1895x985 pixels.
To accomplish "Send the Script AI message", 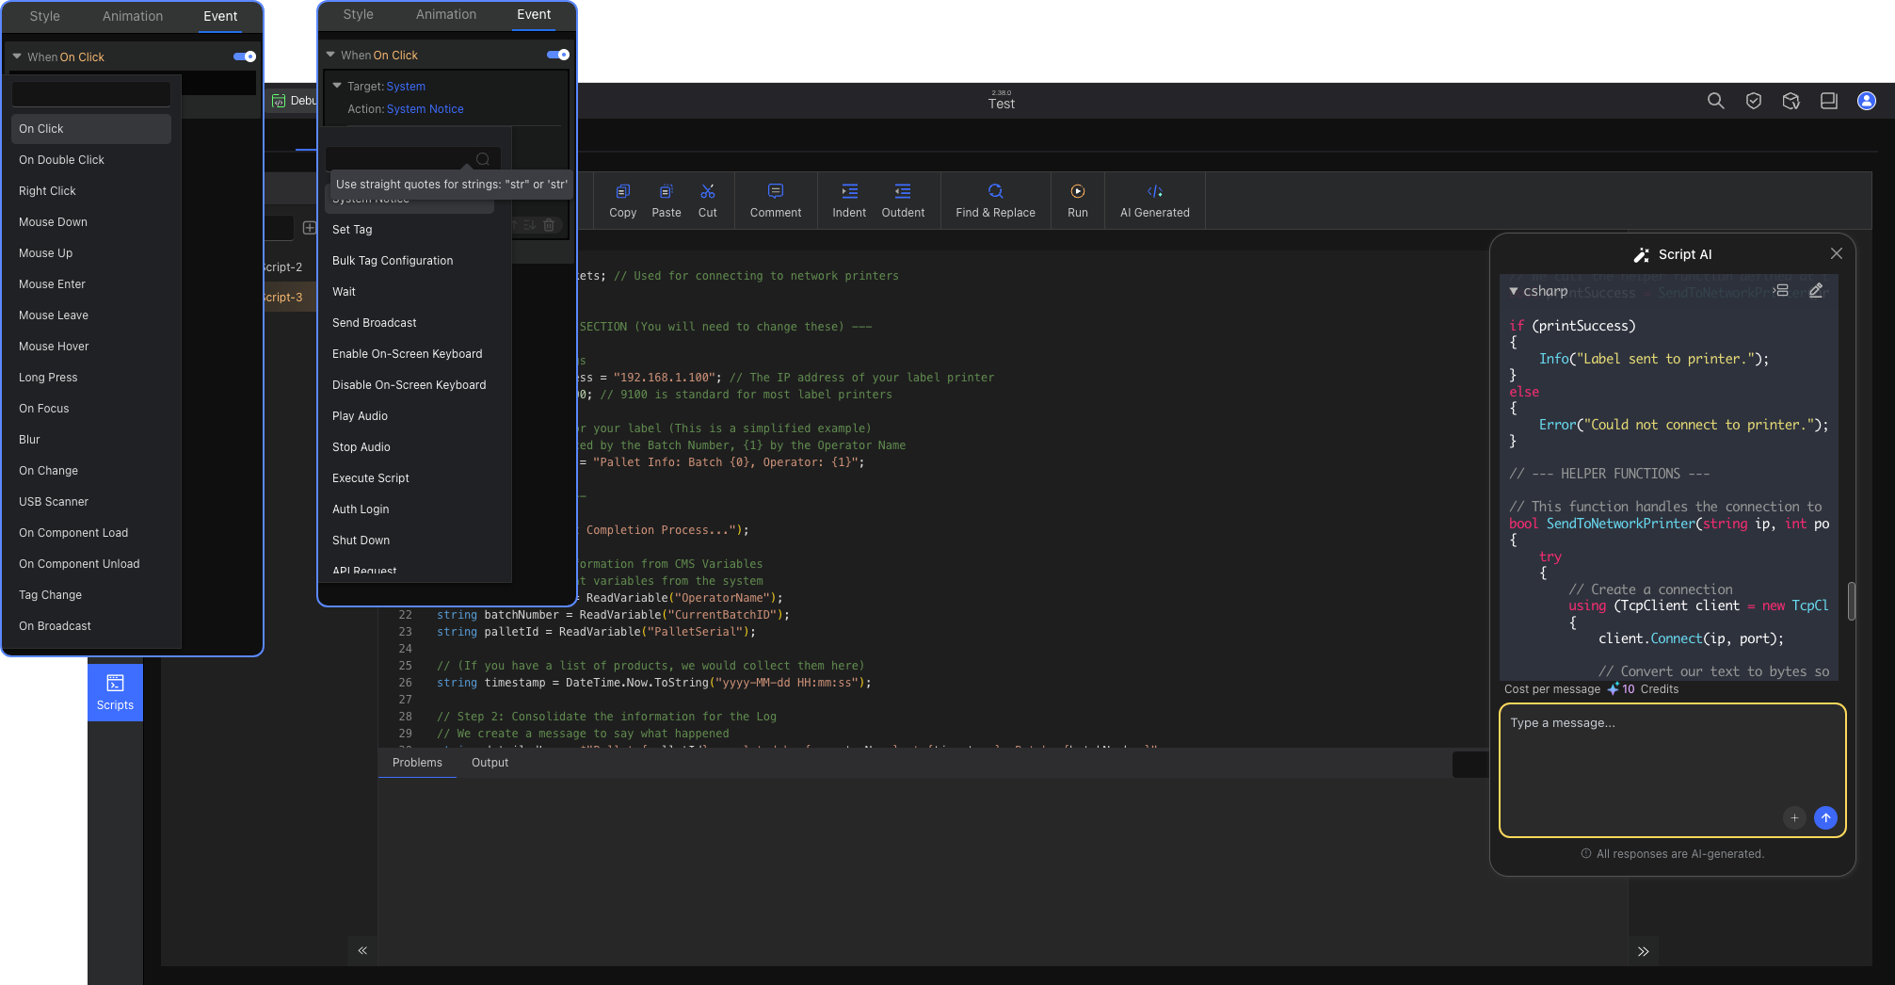I will click(1824, 817).
